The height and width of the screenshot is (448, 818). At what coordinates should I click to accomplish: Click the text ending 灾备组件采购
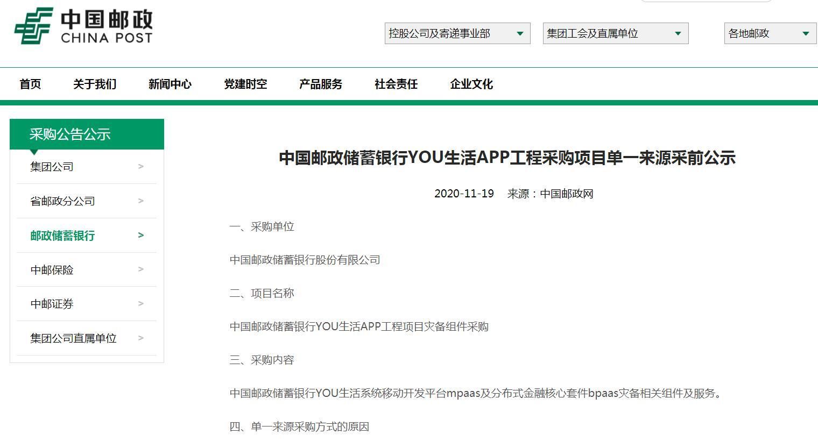pos(359,326)
